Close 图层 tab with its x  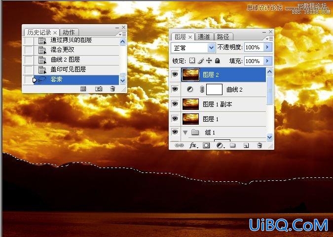(x=190, y=37)
